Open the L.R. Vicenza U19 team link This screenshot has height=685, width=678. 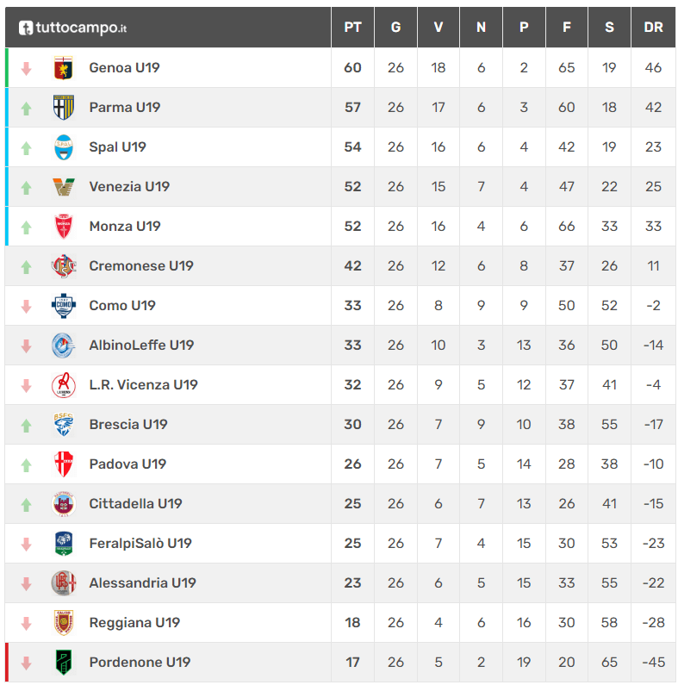(143, 385)
